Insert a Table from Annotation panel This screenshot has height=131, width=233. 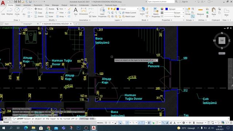pos(93,16)
